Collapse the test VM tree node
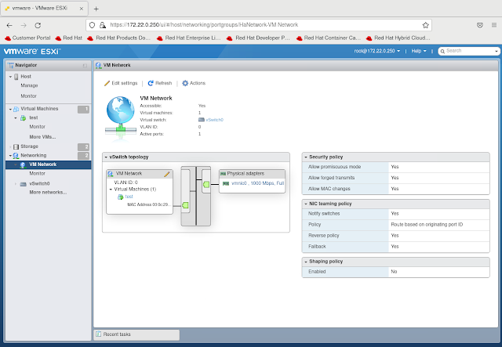The height and width of the screenshot is (347, 502). coord(16,118)
